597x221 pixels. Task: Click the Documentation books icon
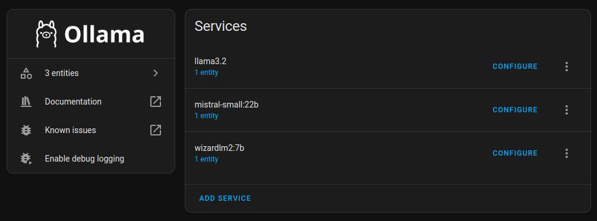tap(26, 102)
